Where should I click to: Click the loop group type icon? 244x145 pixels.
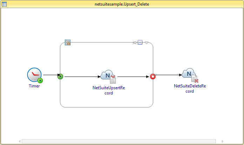click(x=68, y=42)
